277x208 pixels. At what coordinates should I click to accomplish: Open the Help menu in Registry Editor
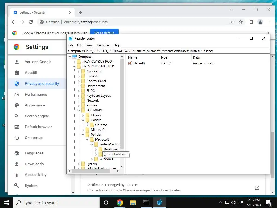point(117,45)
